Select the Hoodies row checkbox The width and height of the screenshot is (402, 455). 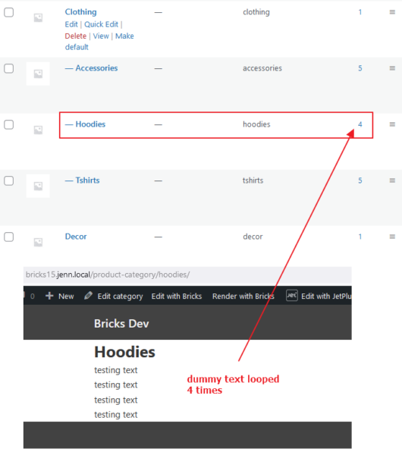pos(8,124)
